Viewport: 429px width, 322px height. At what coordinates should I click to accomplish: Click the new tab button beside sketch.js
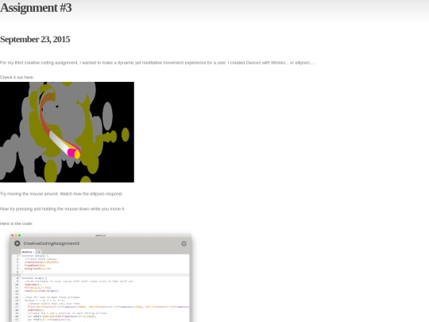coord(39,251)
